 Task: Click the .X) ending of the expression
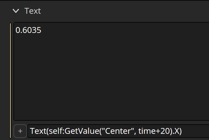pos(177,131)
